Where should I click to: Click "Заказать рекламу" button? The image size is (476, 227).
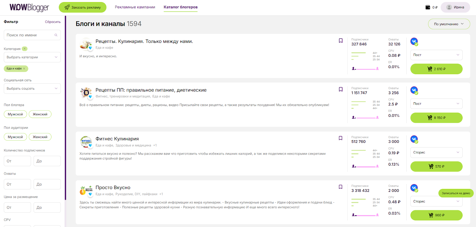click(82, 7)
